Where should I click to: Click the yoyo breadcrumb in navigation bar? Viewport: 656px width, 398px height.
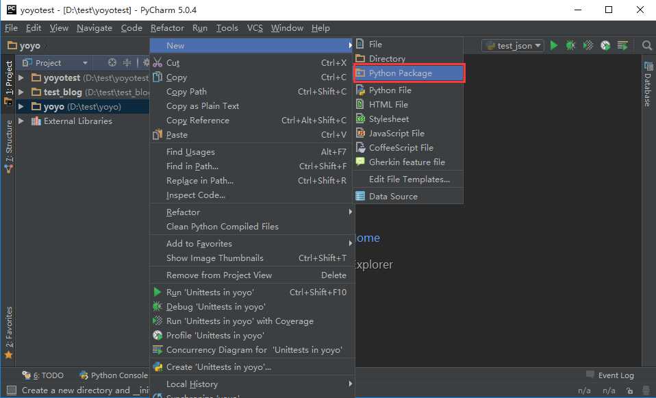coord(24,46)
